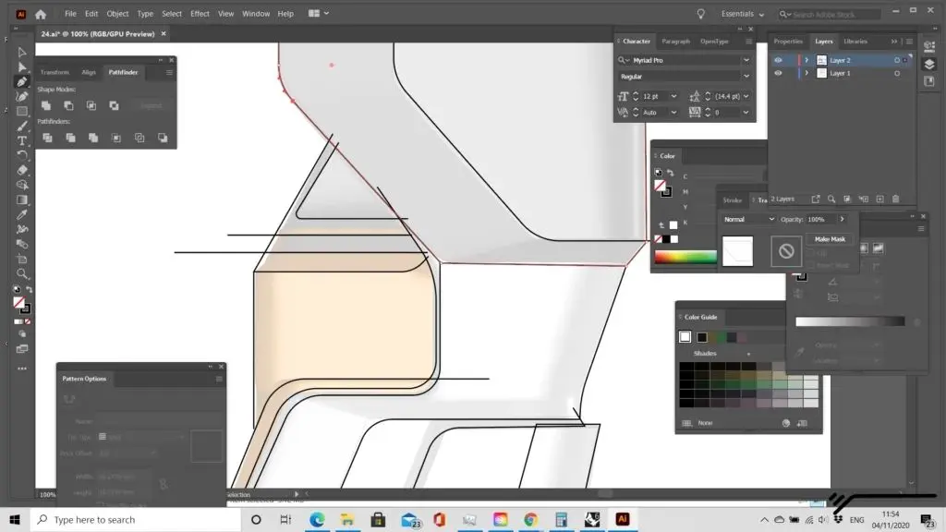The width and height of the screenshot is (946, 532).
Task: Click the Minus Back pathfinder icon
Action: click(x=163, y=139)
